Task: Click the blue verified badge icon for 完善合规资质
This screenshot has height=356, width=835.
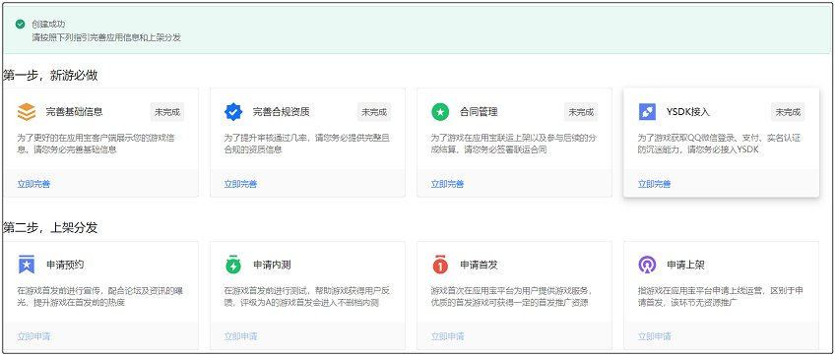Action: point(233,112)
